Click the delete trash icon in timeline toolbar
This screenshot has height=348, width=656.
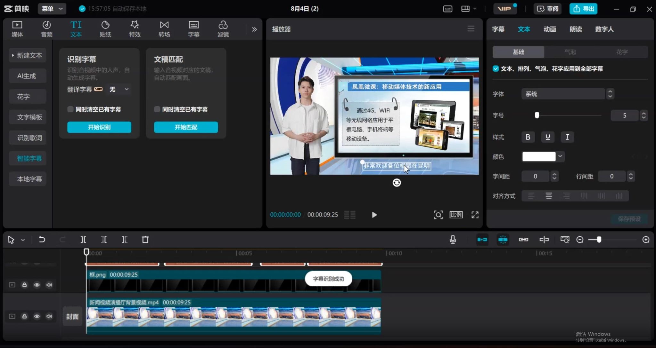pyautogui.click(x=145, y=240)
